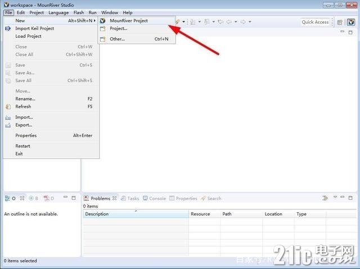360x269 pixels.
Task: Click the Import Keil Project icon
Action: point(8,29)
